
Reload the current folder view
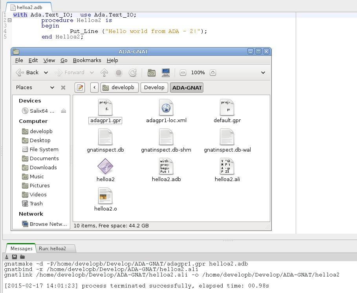click(133, 73)
